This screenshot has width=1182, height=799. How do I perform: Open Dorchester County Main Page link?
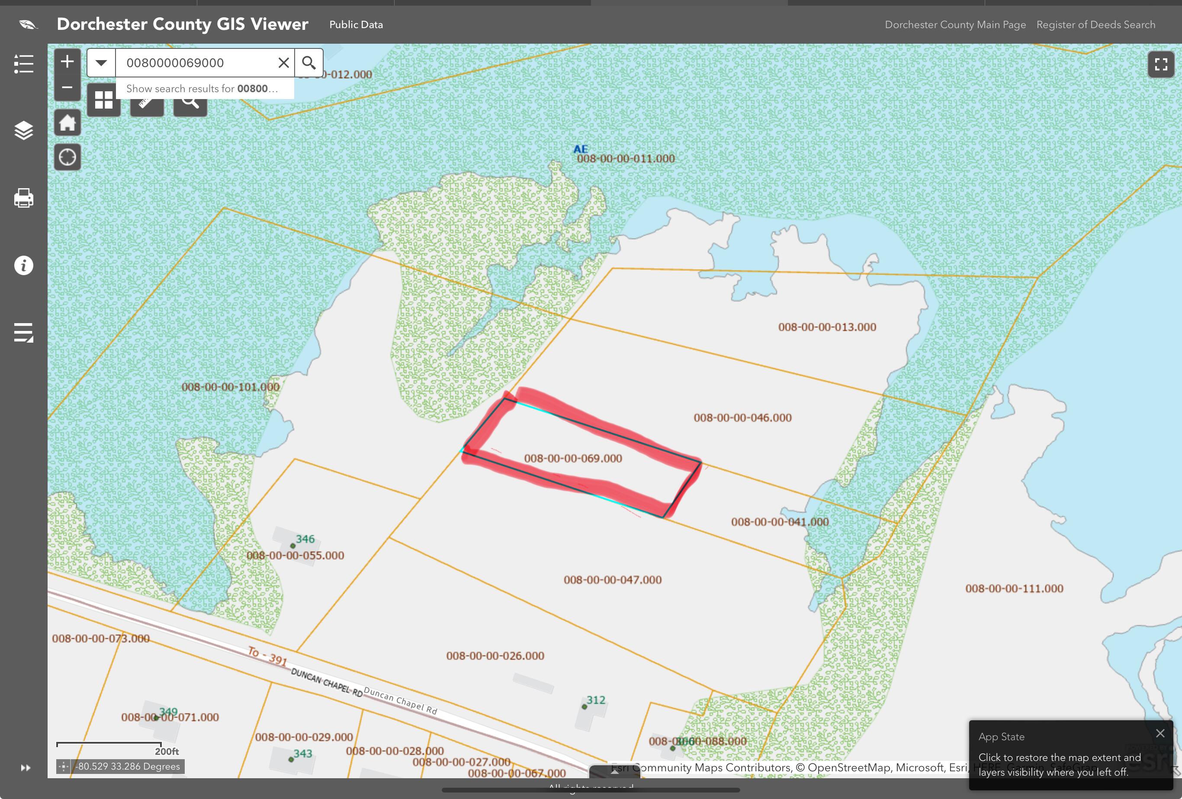pos(955,24)
